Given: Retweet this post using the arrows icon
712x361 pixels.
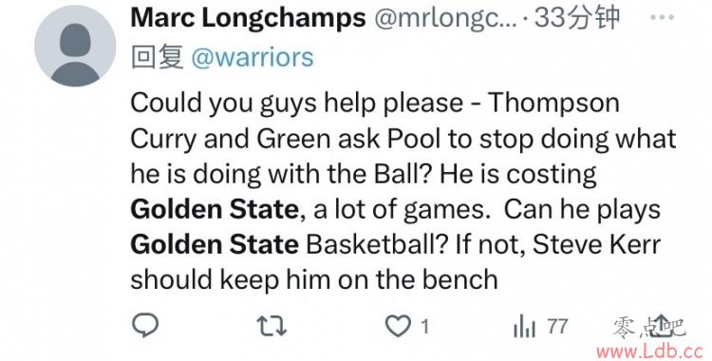Looking at the screenshot, I should [x=272, y=326].
